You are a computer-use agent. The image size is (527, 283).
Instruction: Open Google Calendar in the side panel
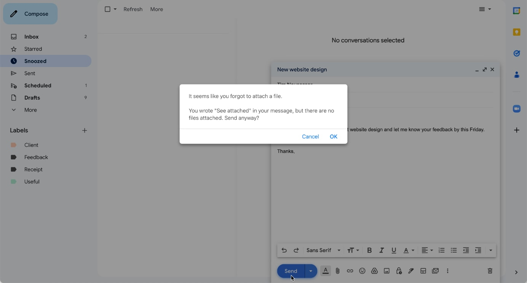516,11
